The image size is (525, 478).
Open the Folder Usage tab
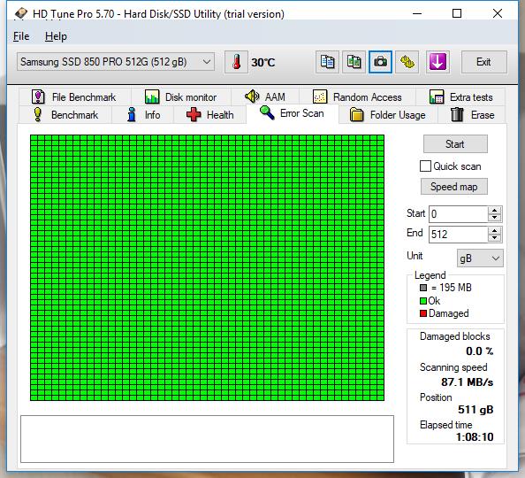[x=388, y=115]
